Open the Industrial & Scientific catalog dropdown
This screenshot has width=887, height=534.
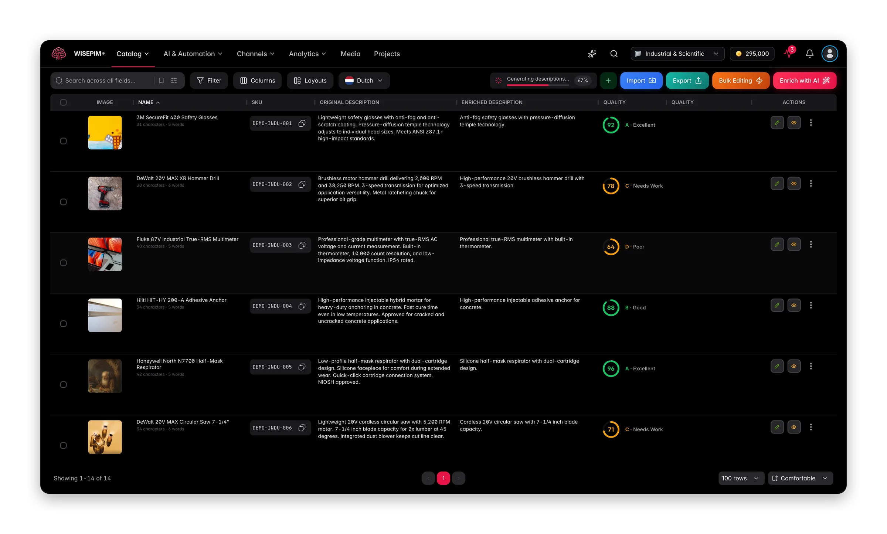(677, 54)
